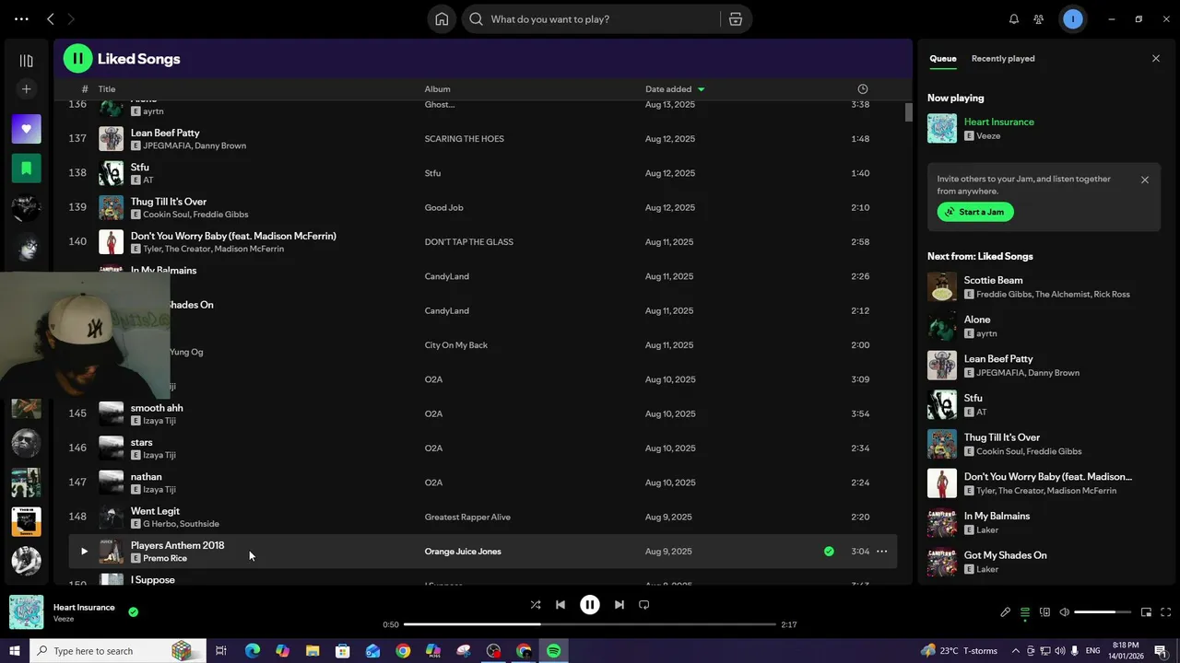The image size is (1180, 663).
Task: Toggle shuffle in the player bar
Action: (536, 605)
